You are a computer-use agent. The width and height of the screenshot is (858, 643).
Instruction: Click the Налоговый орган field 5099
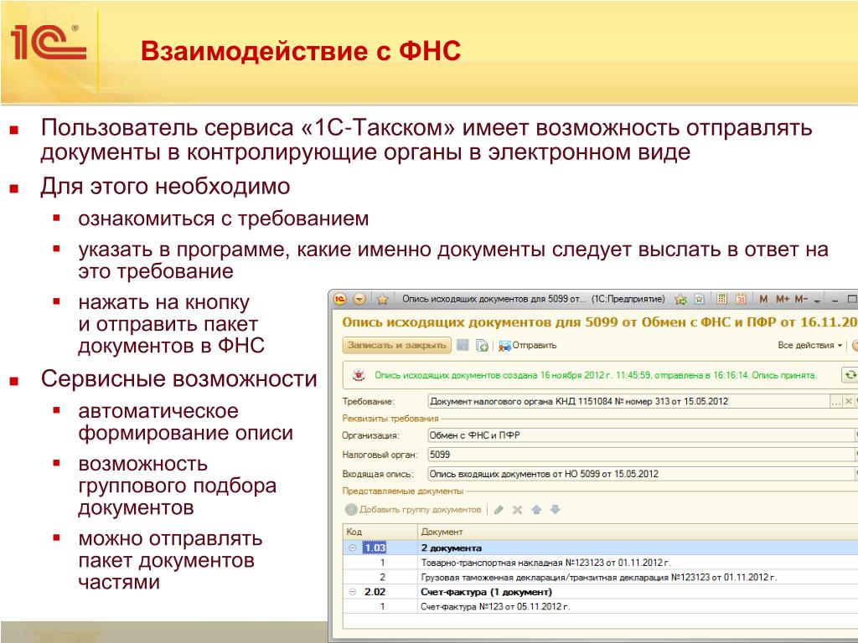(640, 455)
